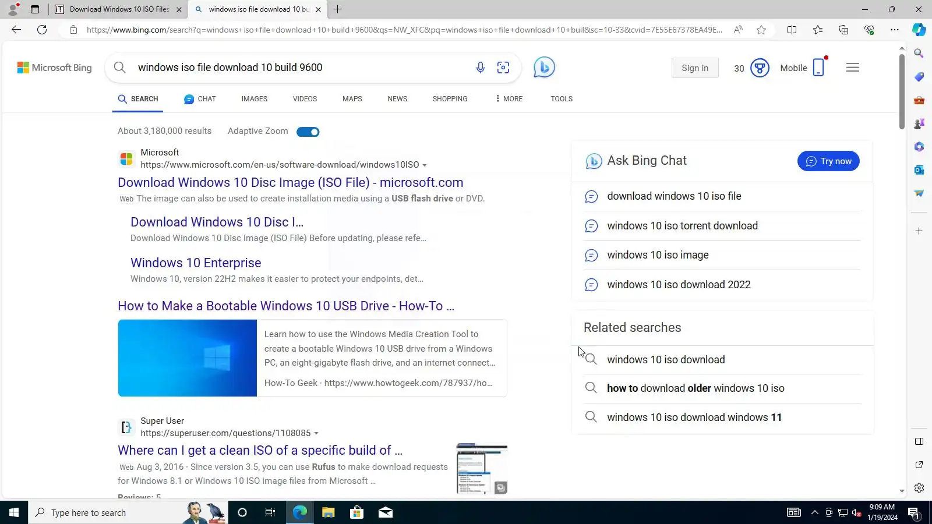Open visual search camera icon

[503, 68]
